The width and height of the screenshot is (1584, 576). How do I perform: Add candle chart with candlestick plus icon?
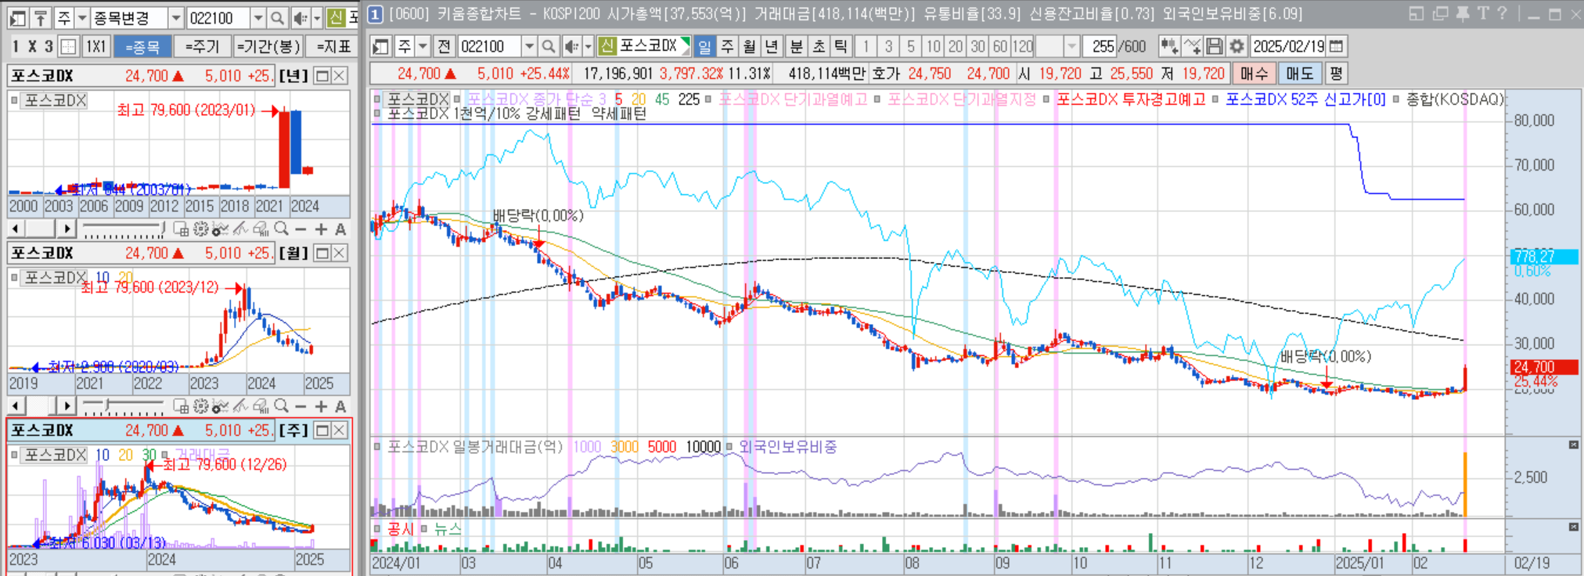pyautogui.click(x=1169, y=46)
